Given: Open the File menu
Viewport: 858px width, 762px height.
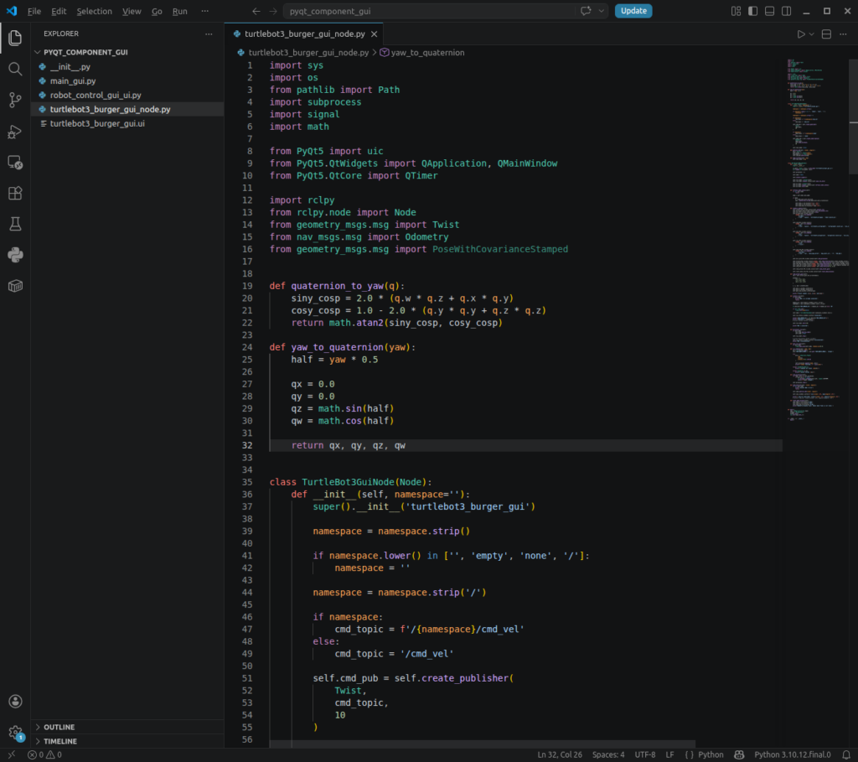Looking at the screenshot, I should click(x=34, y=11).
